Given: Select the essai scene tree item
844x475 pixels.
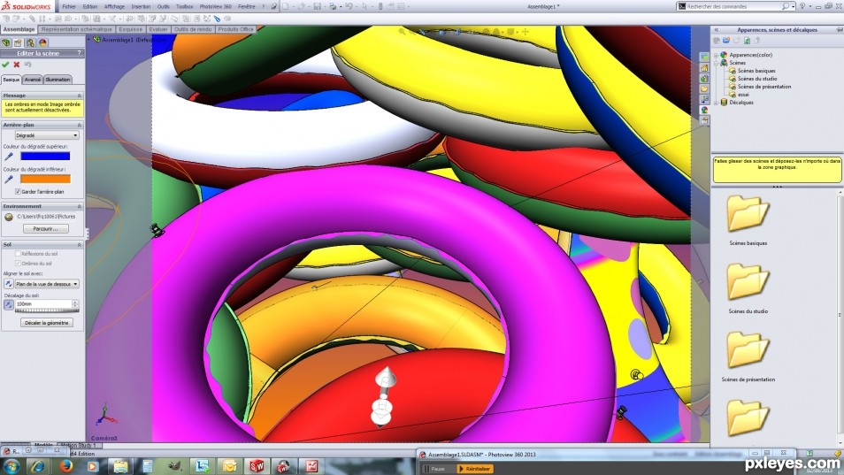Looking at the screenshot, I should (x=743, y=95).
